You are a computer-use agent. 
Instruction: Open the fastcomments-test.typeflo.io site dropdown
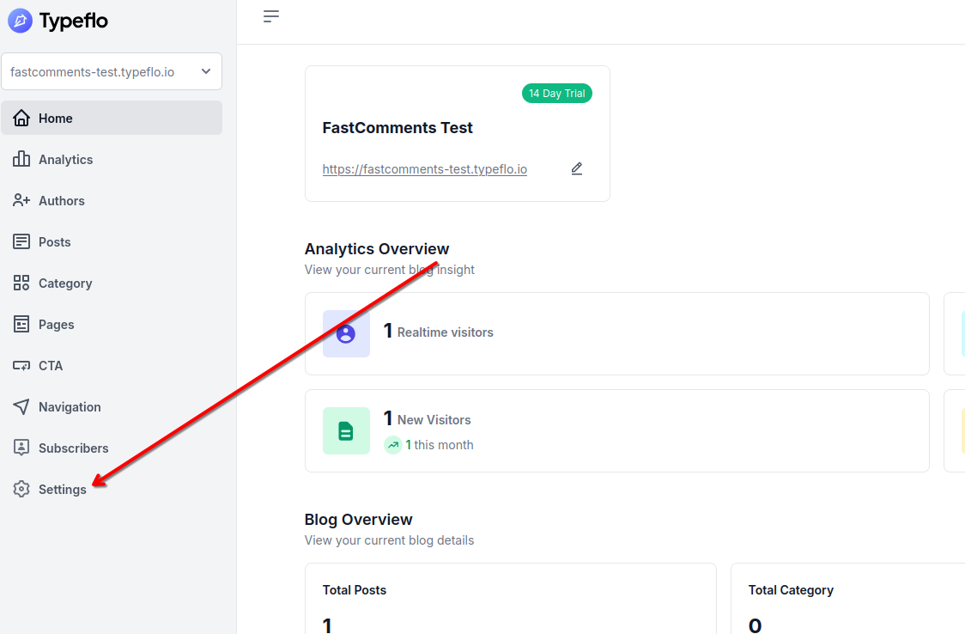click(112, 71)
